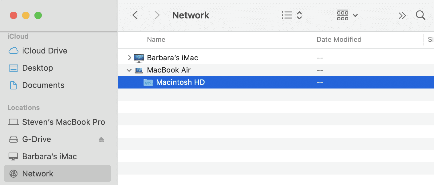The width and height of the screenshot is (434, 185).
Task: Click the back navigation arrow
Action: click(135, 15)
